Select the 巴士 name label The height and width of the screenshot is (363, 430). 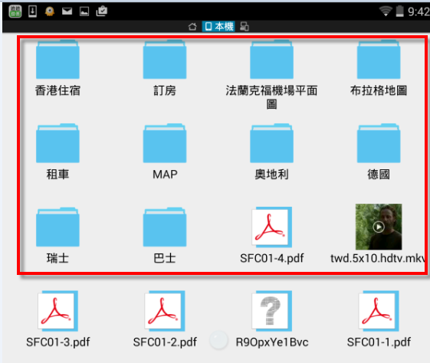[x=165, y=258]
